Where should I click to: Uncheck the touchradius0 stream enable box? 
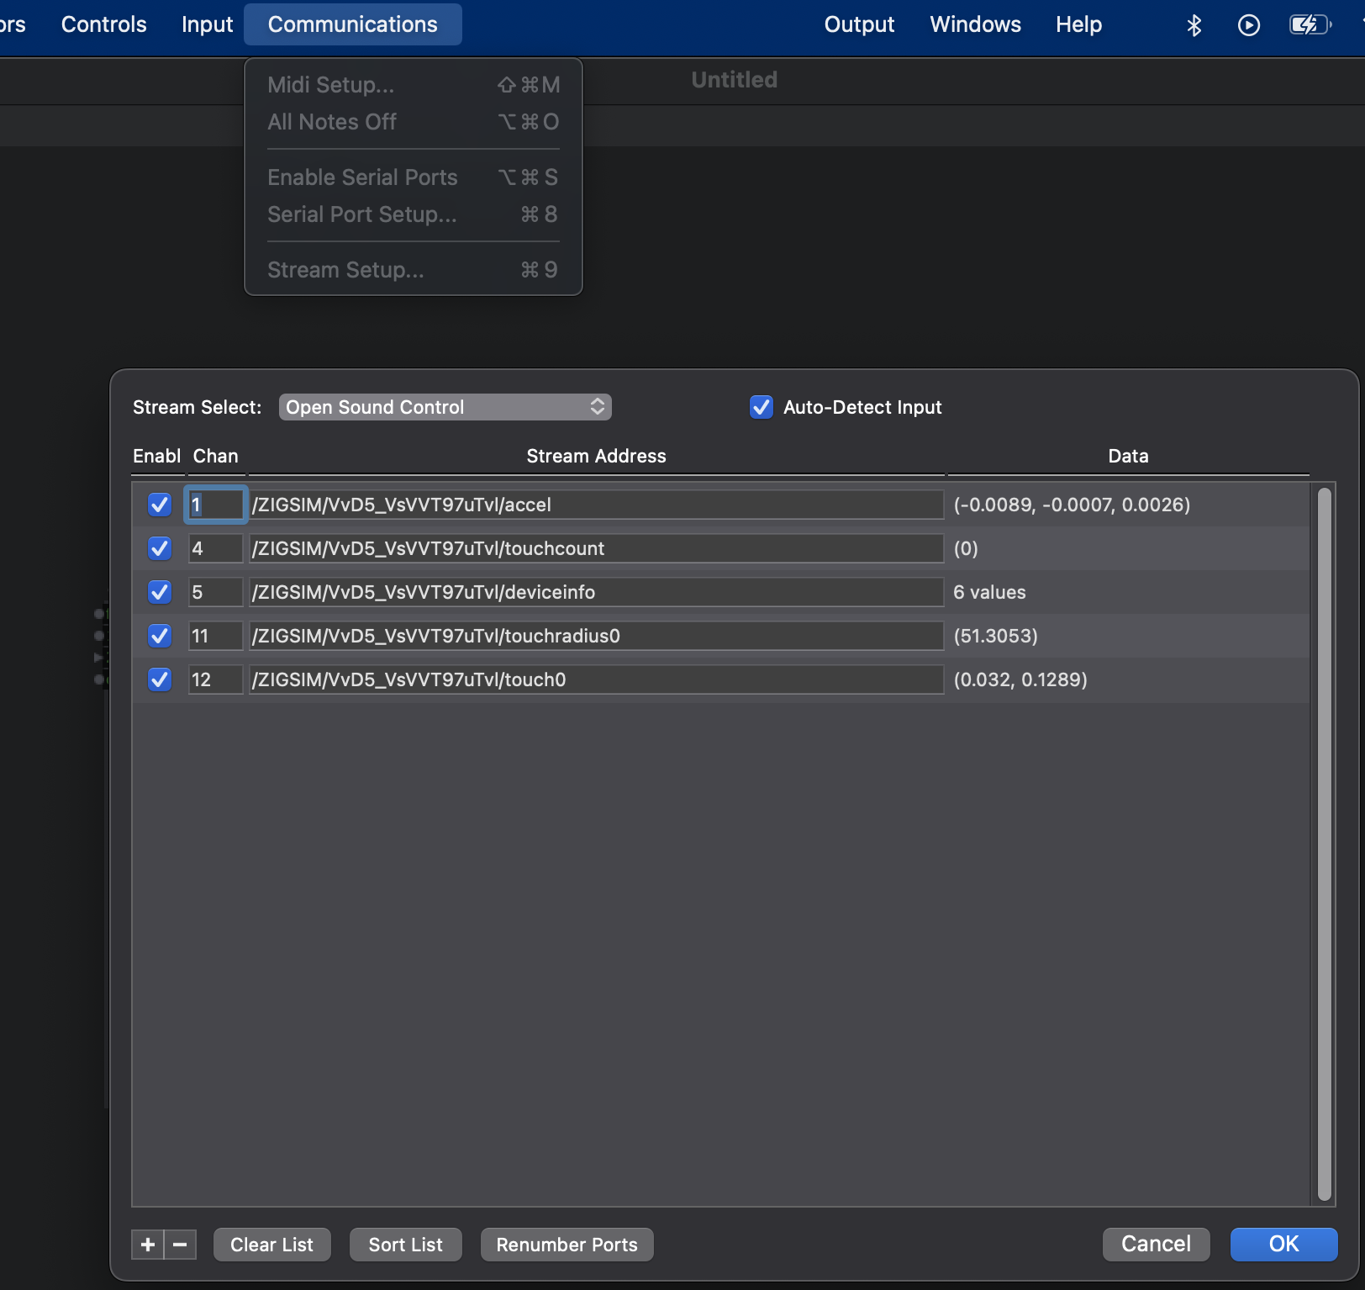(159, 636)
